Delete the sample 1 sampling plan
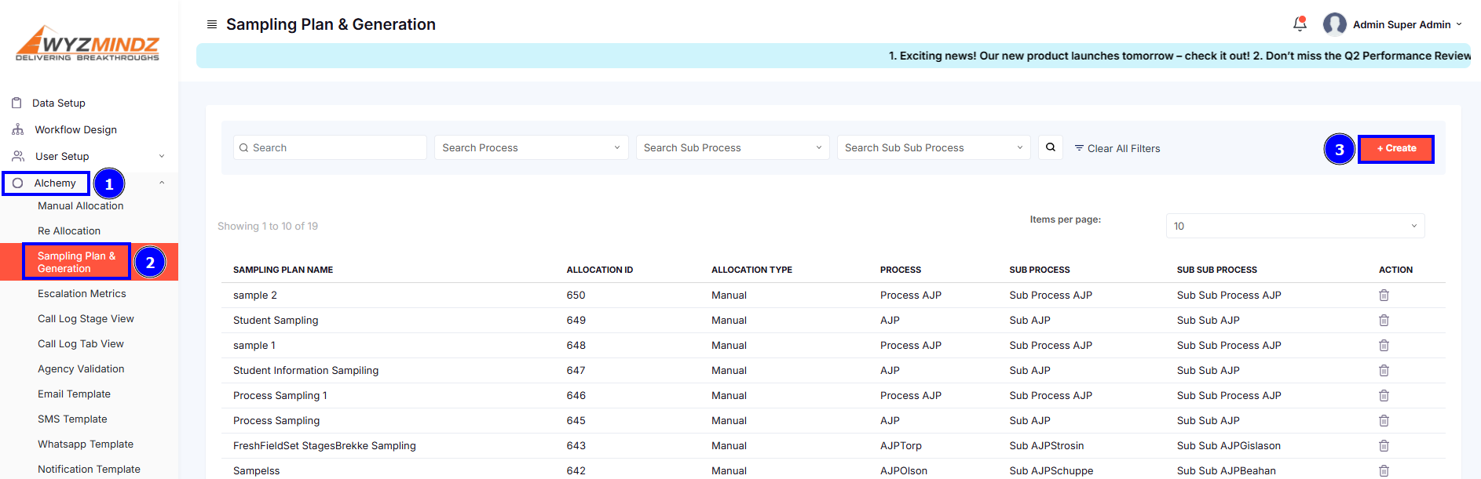The height and width of the screenshot is (479, 1481). pos(1384,346)
